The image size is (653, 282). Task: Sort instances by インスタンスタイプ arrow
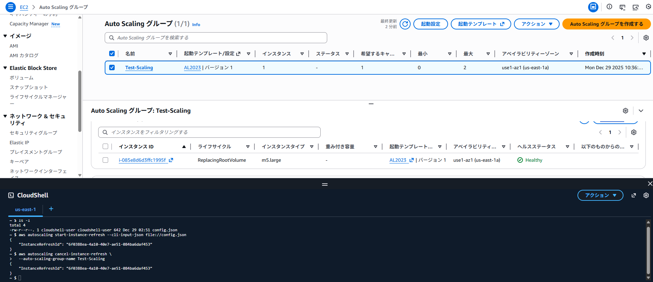coord(312,147)
